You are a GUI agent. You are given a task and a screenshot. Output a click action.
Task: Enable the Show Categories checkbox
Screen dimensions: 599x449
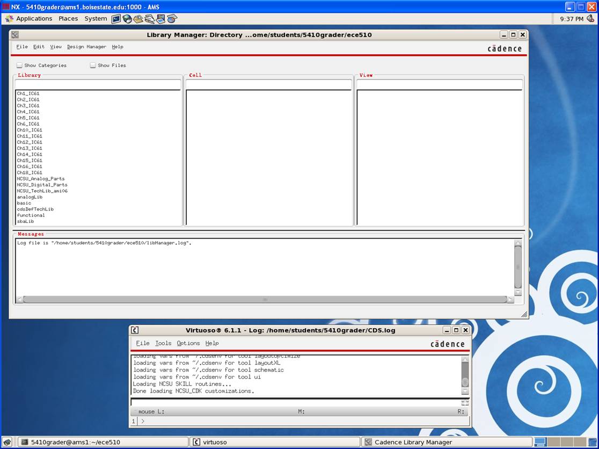click(19, 66)
